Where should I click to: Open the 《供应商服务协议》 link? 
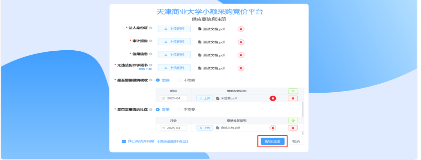pos(172,141)
